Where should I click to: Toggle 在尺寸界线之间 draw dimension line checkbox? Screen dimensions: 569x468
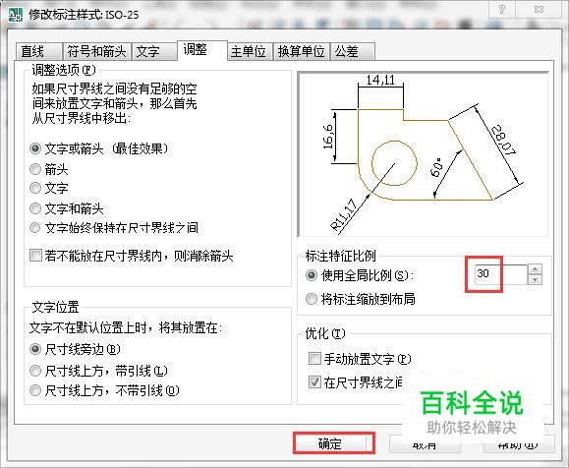coord(314,381)
